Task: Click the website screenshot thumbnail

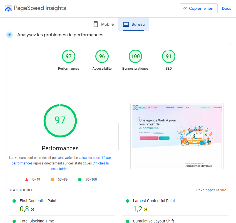Action: coord(177,136)
